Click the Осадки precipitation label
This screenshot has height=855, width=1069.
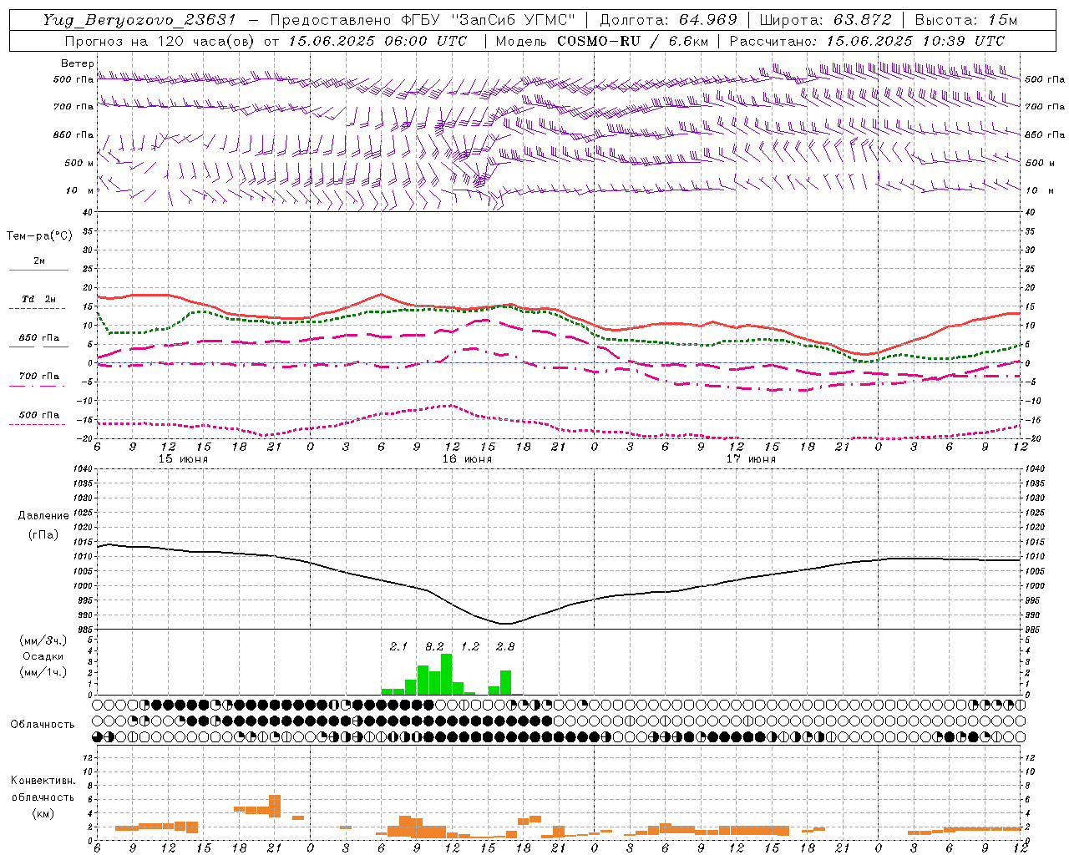click(x=43, y=656)
